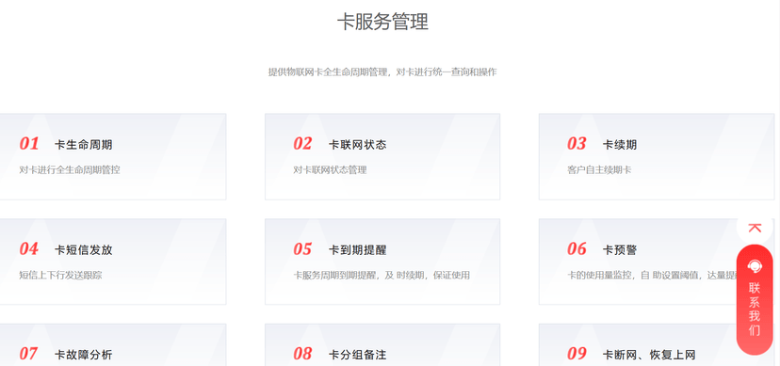Select the 卡联网状态 card title
Image resolution: width=780 pixels, height=366 pixels.
point(357,145)
